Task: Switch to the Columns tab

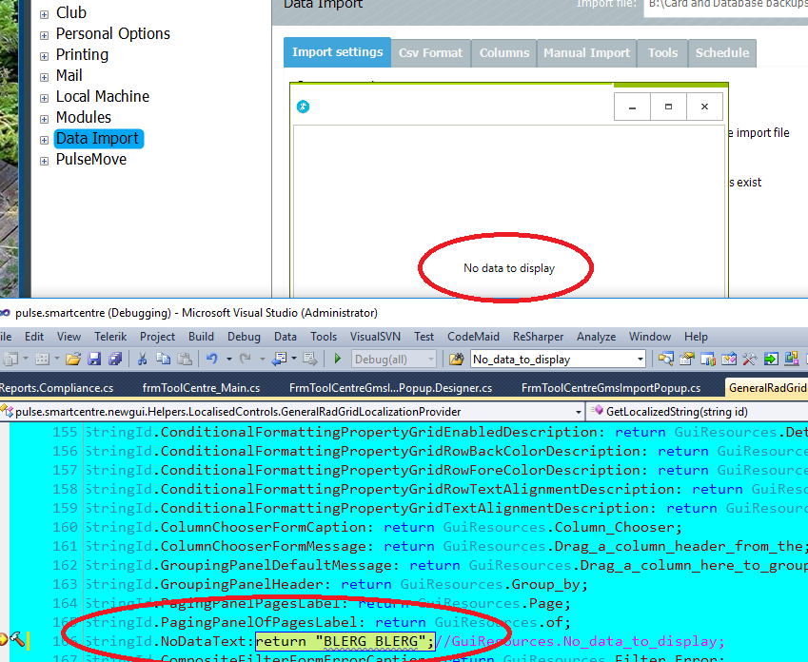Action: pos(504,53)
